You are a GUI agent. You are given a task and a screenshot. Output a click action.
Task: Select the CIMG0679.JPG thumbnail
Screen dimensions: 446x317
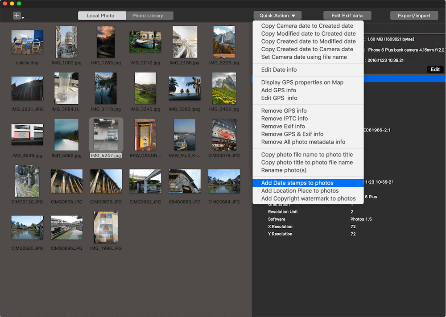[x=106, y=181]
